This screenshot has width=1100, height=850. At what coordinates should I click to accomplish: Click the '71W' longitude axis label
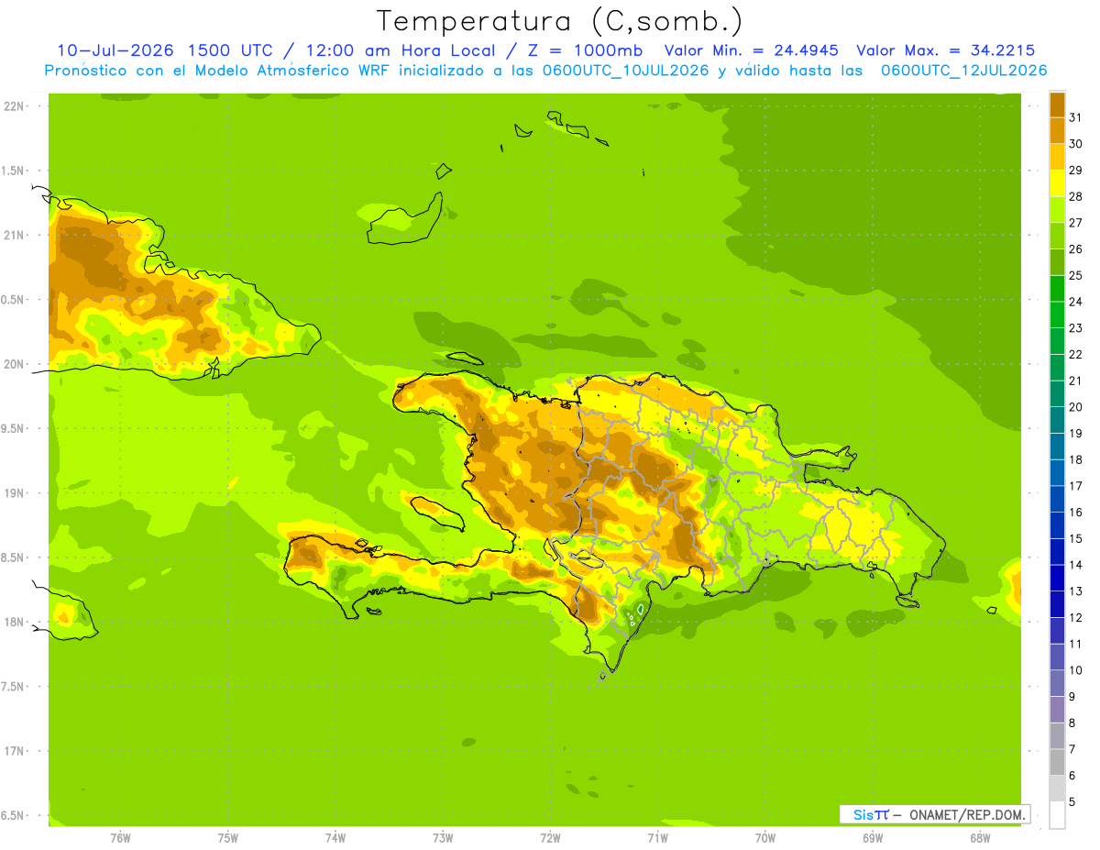(x=657, y=838)
